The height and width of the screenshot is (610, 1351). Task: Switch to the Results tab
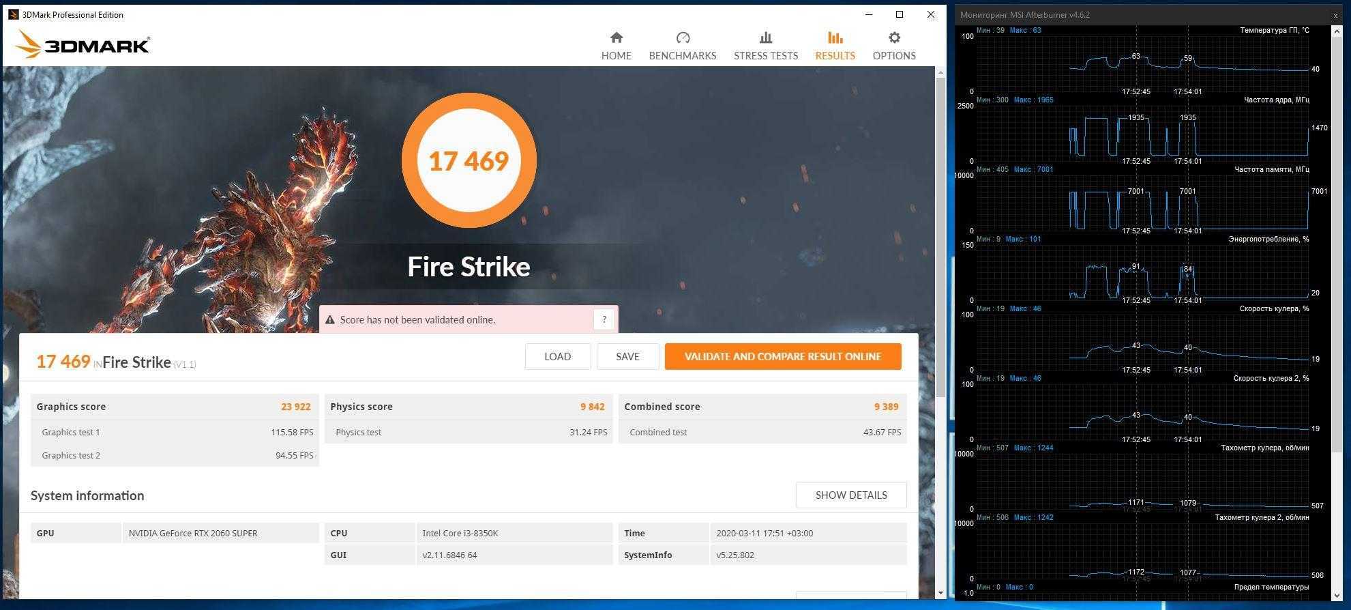pos(835,46)
